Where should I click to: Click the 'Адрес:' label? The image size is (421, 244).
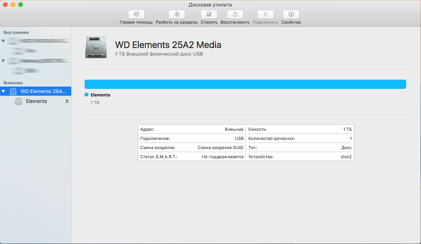[x=147, y=129]
